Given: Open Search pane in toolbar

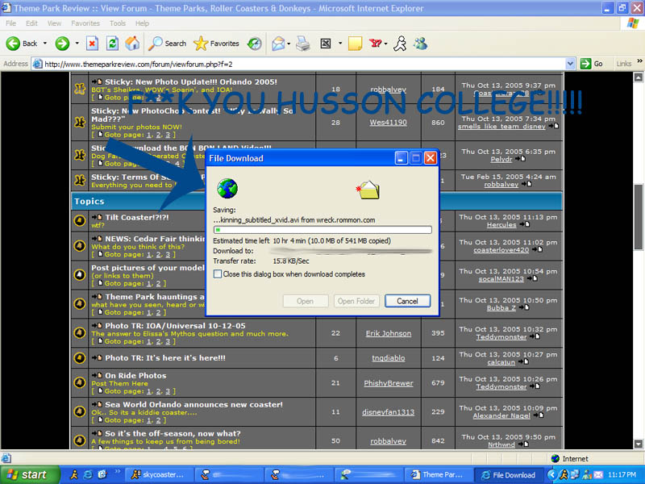Looking at the screenshot, I should tap(167, 44).
